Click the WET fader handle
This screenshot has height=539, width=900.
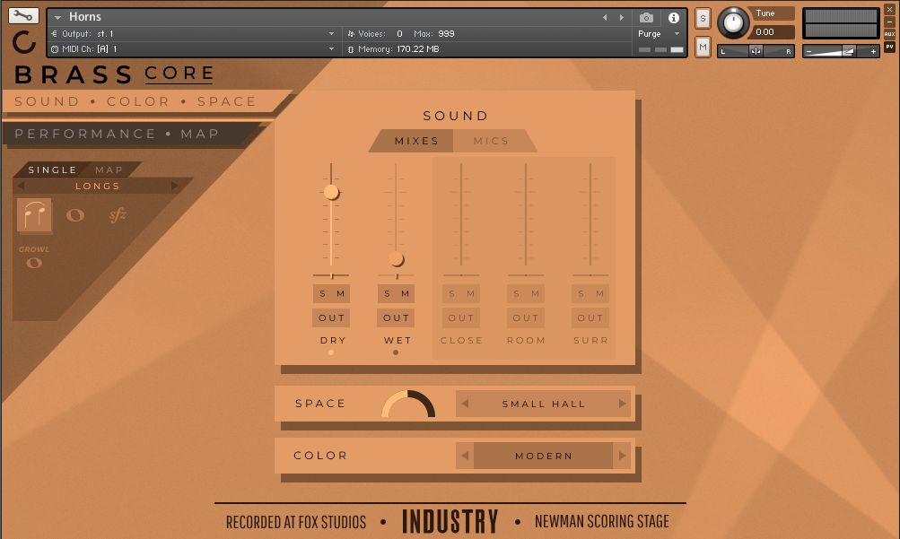[x=396, y=258]
